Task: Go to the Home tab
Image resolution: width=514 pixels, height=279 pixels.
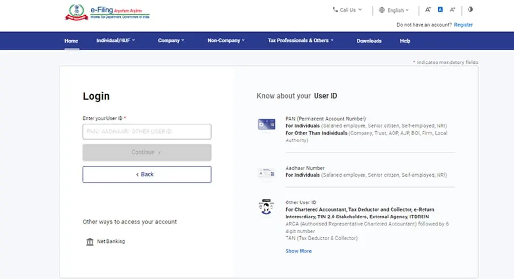Action: (71, 41)
